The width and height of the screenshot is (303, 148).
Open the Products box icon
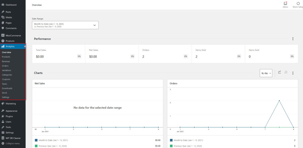coord(3,41)
